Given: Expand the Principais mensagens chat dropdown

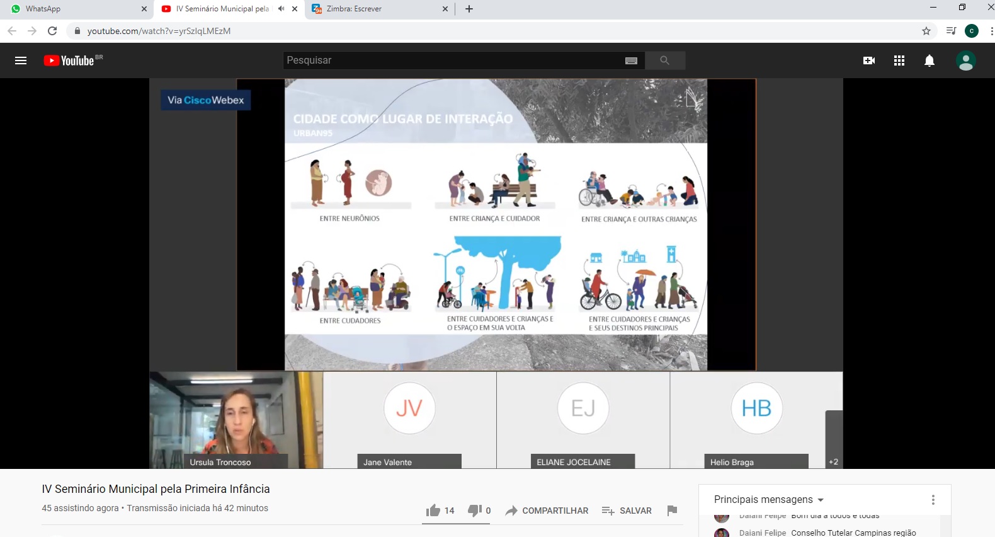Looking at the screenshot, I should click(769, 500).
